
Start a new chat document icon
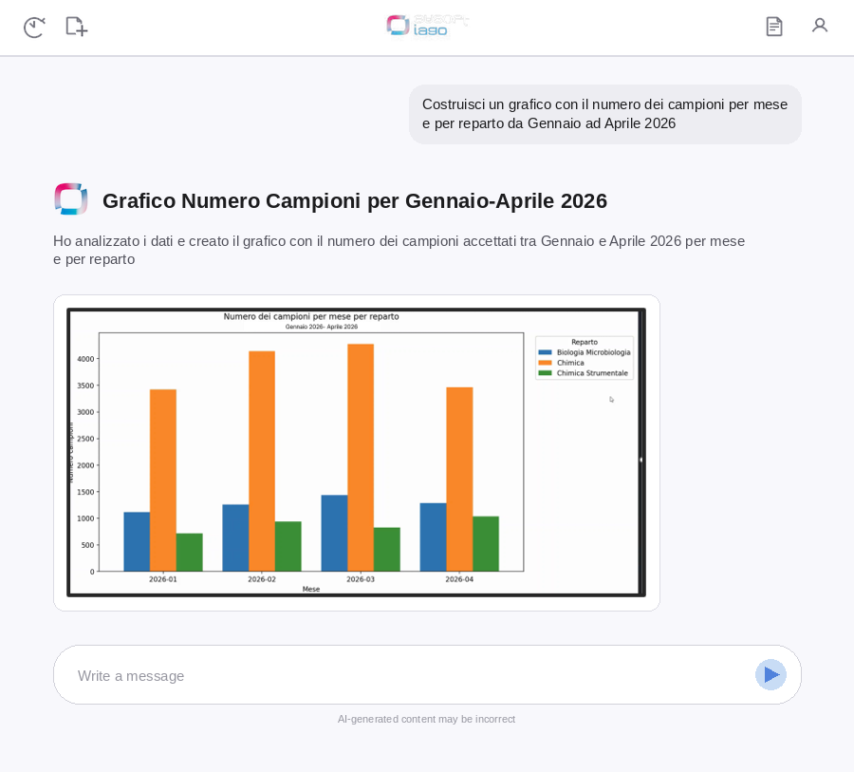pyautogui.click(x=76, y=27)
